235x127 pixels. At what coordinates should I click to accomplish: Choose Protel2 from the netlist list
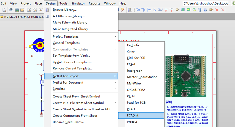(x=132, y=122)
